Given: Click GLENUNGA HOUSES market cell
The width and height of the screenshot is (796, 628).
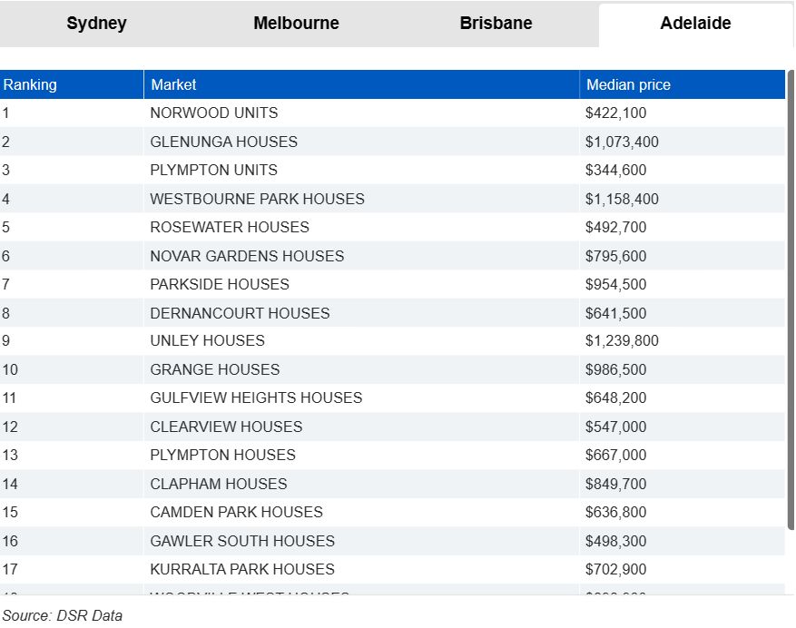Looking at the screenshot, I should coord(223,142).
